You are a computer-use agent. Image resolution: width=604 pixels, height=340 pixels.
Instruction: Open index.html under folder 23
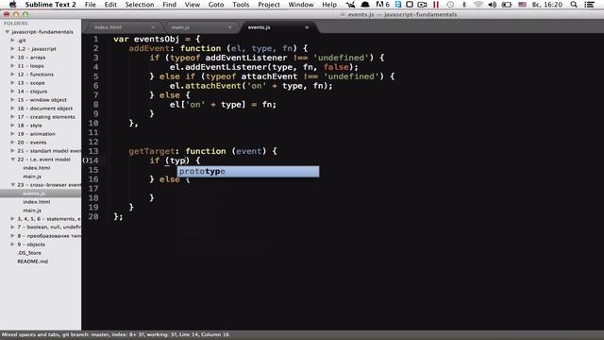(36, 202)
